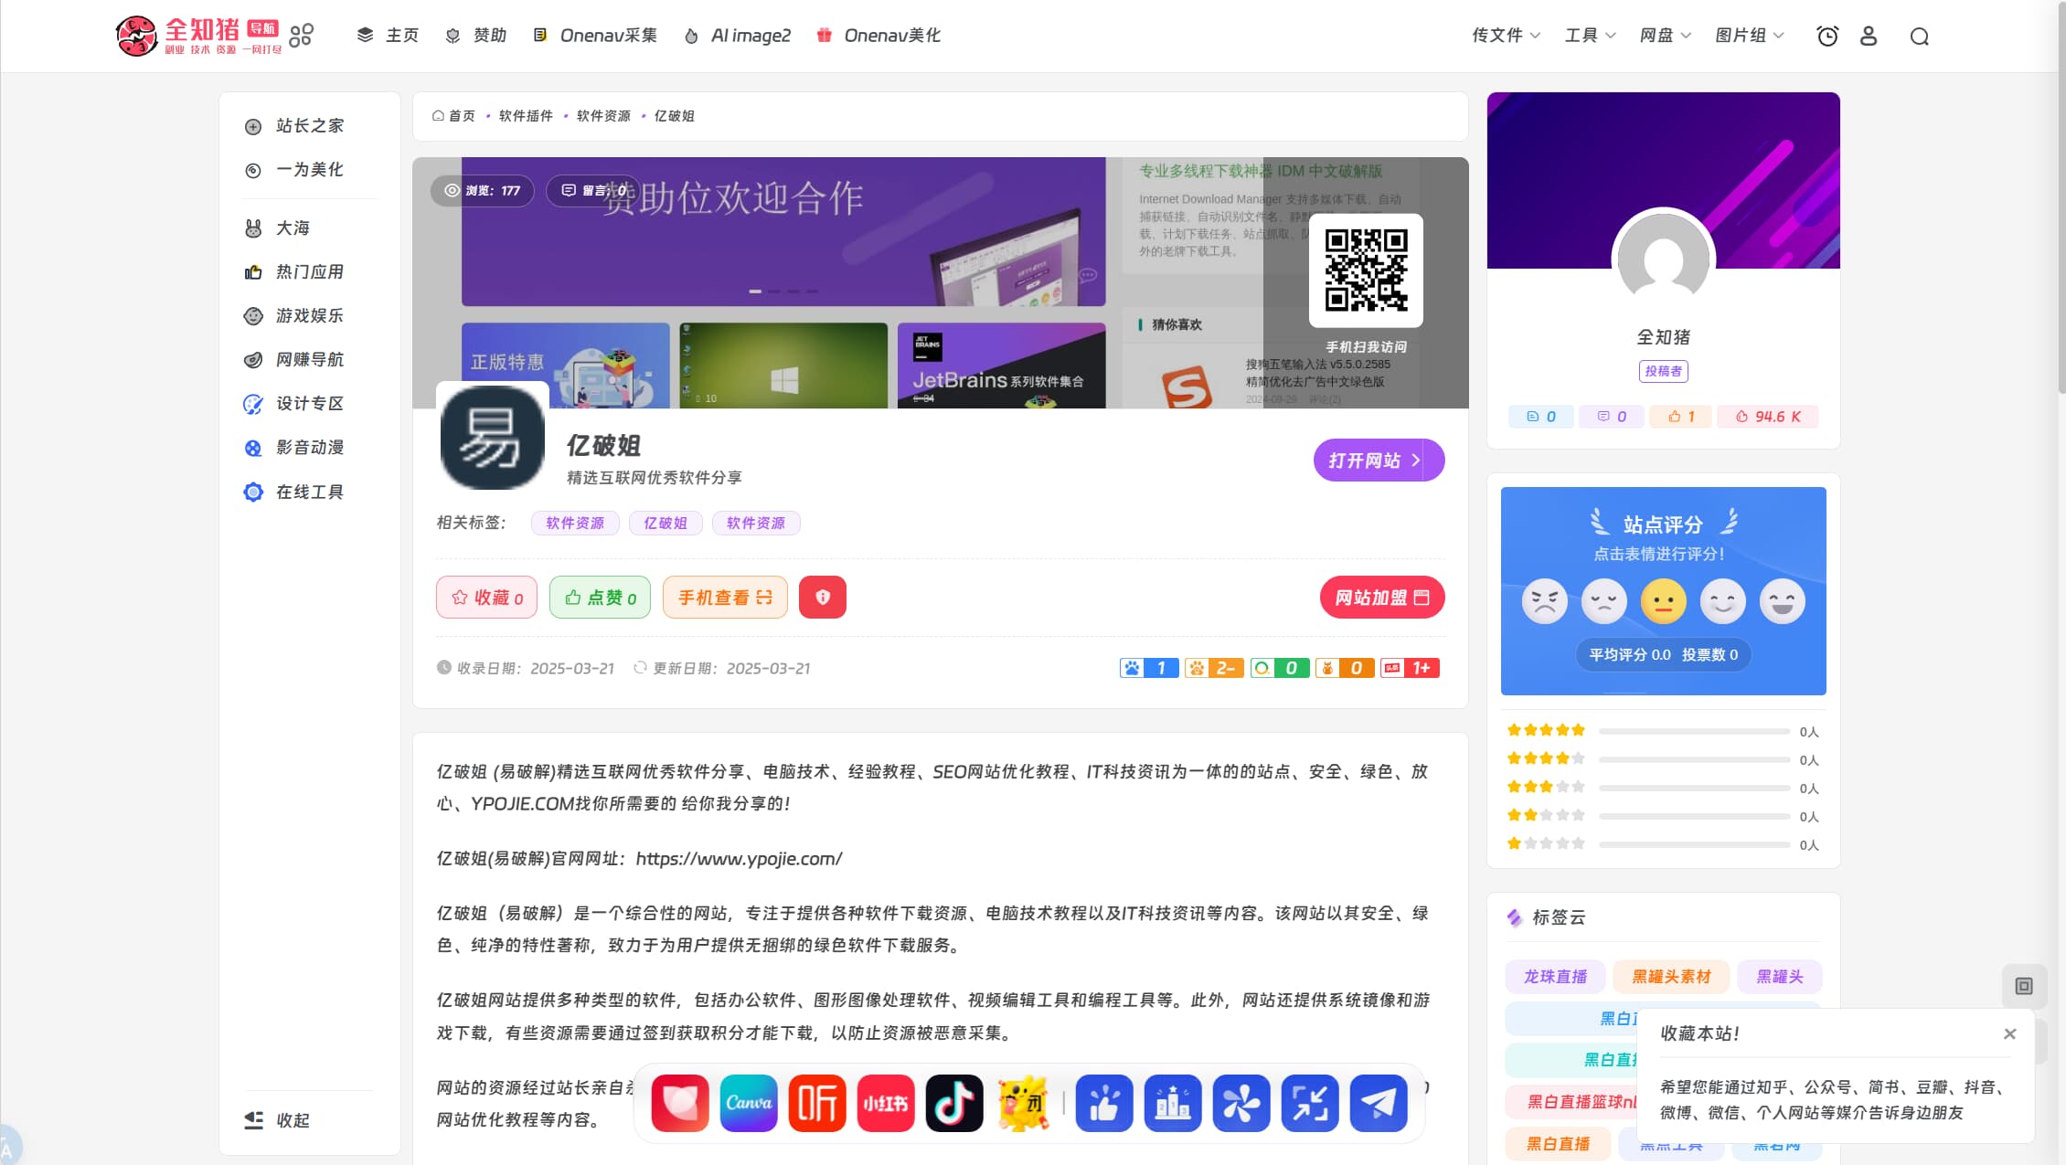Click the alarm clock icon in the header

(1827, 37)
